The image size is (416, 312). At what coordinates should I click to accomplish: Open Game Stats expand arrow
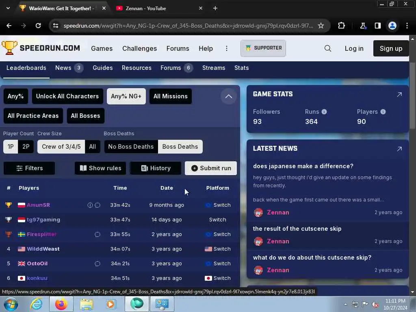(399, 94)
